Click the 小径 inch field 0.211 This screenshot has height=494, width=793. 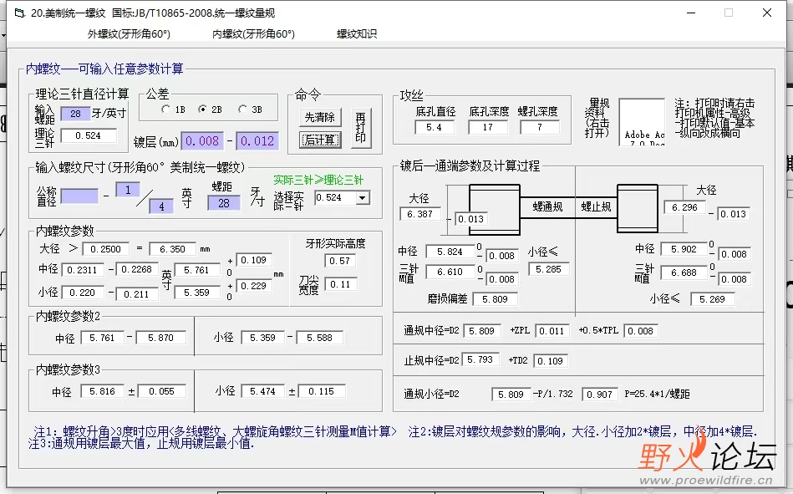click(136, 294)
